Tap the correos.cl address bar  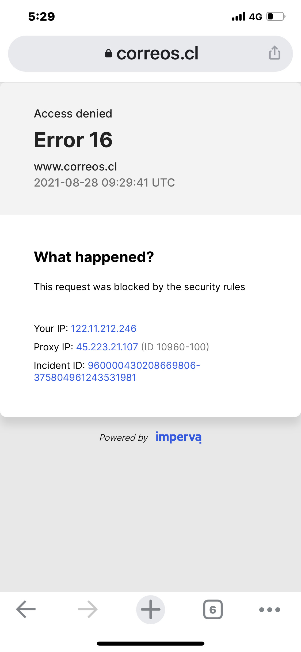pyautogui.click(x=150, y=54)
